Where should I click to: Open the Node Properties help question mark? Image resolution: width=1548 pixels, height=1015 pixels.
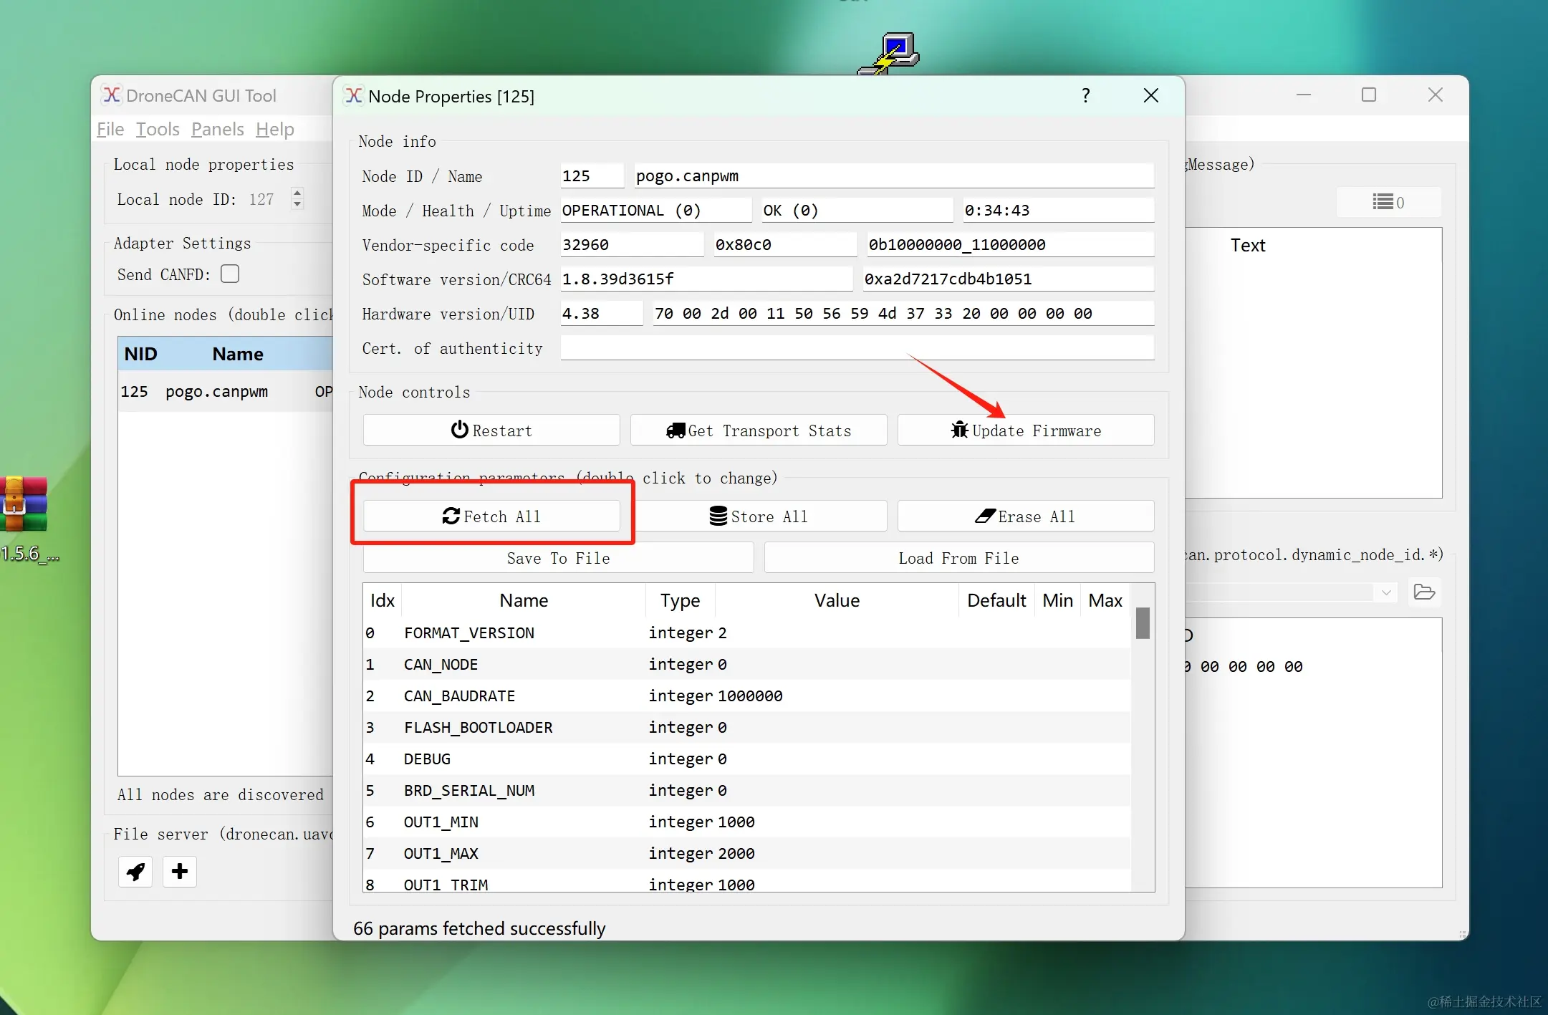[1086, 95]
